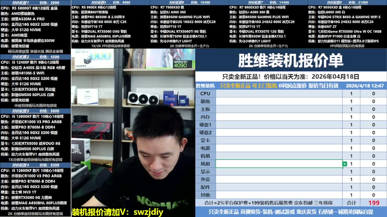Click the 胜维装机报价单 title banner

[291, 61]
